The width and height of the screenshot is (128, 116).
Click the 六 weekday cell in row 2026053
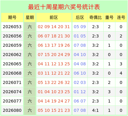(x=30, y=27)
